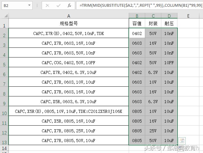Click cell C12 showing 25V
The height and width of the screenshot is (153, 203).
(153, 130)
